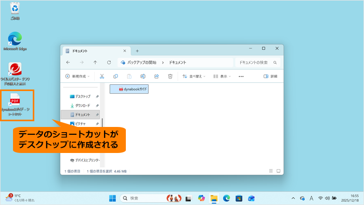Click the Copy icon in toolbar
364x205 pixels.
click(115, 76)
